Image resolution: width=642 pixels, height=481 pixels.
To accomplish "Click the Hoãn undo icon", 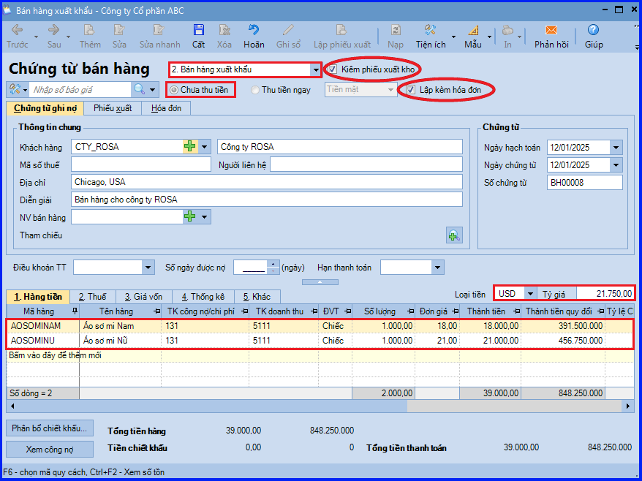I will click(254, 30).
